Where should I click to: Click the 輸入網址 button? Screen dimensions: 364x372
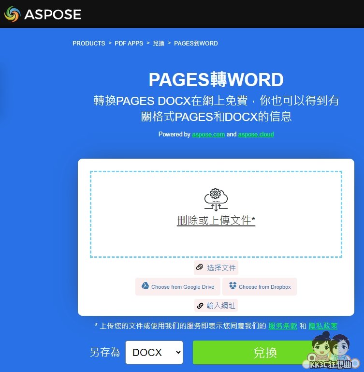point(216,305)
